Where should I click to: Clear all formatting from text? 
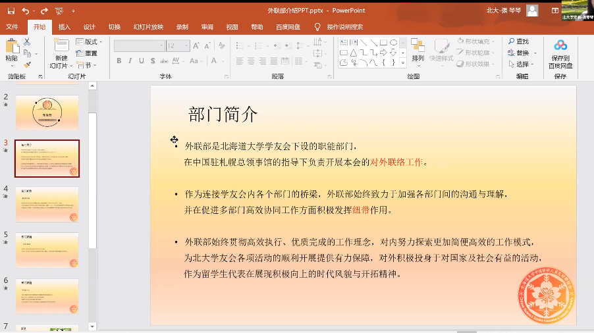tap(222, 46)
